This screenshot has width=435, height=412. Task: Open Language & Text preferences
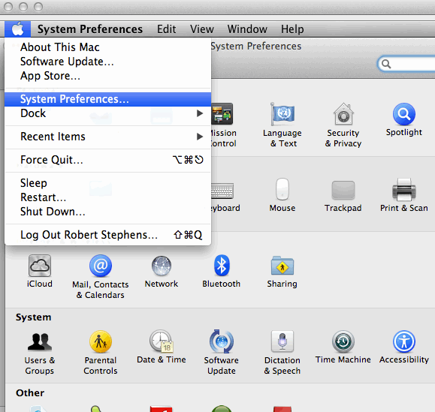pos(282,125)
